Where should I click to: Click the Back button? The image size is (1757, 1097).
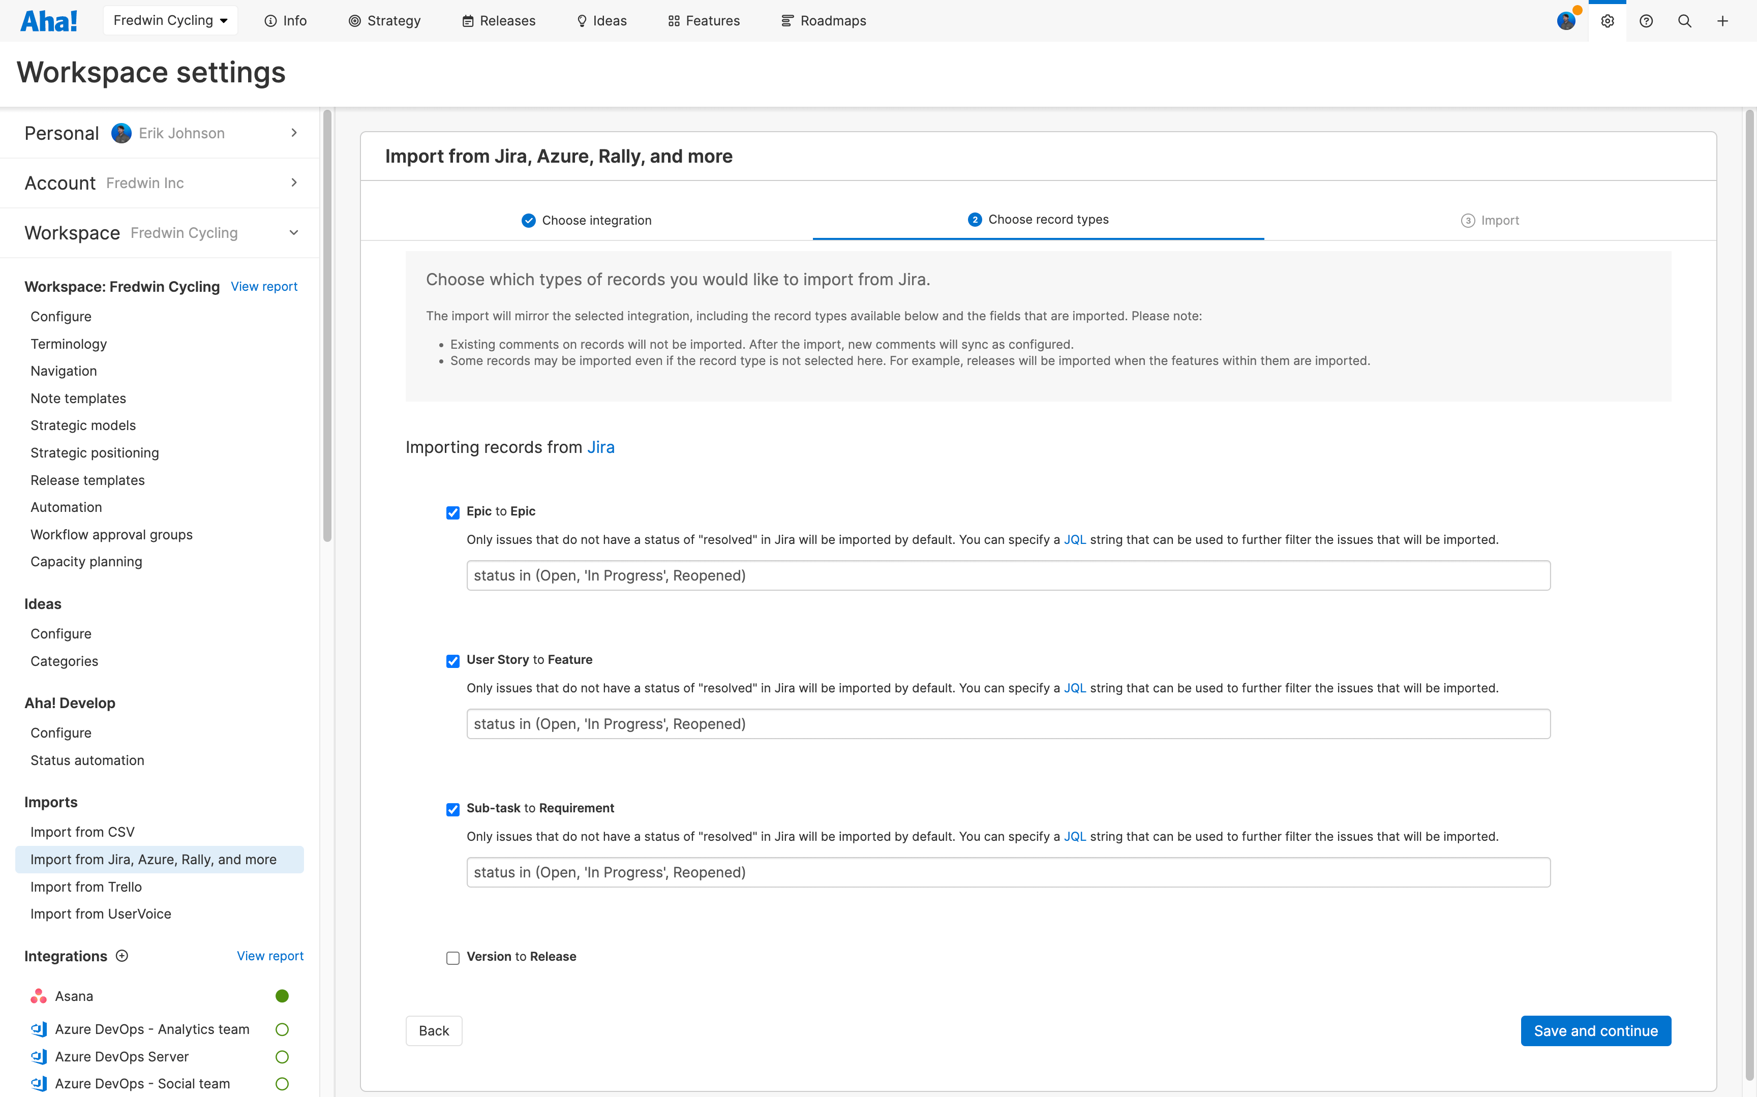click(x=434, y=1030)
